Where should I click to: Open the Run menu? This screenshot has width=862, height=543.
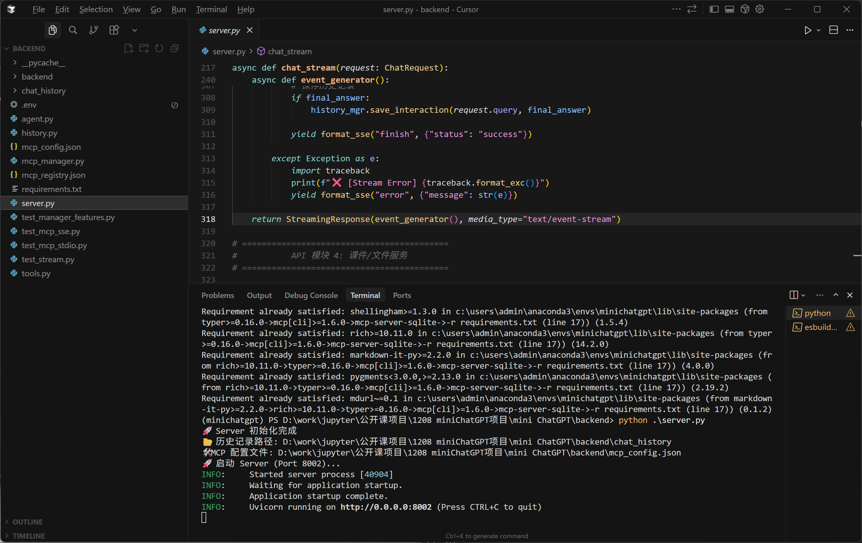click(x=179, y=9)
